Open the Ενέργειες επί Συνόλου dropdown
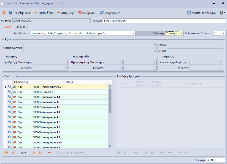227x164 pixels. pyautogui.click(x=223, y=34)
